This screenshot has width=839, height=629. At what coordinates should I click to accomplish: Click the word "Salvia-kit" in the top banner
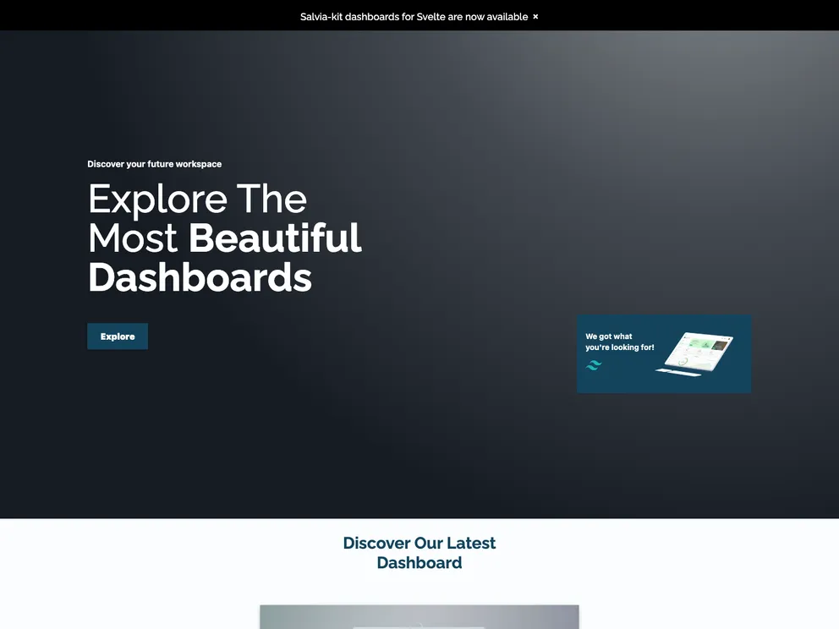[321, 17]
